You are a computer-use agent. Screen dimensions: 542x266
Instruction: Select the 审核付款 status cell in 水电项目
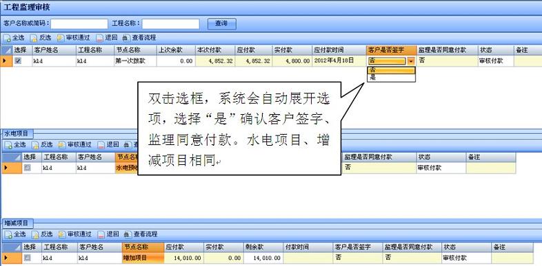(441, 168)
